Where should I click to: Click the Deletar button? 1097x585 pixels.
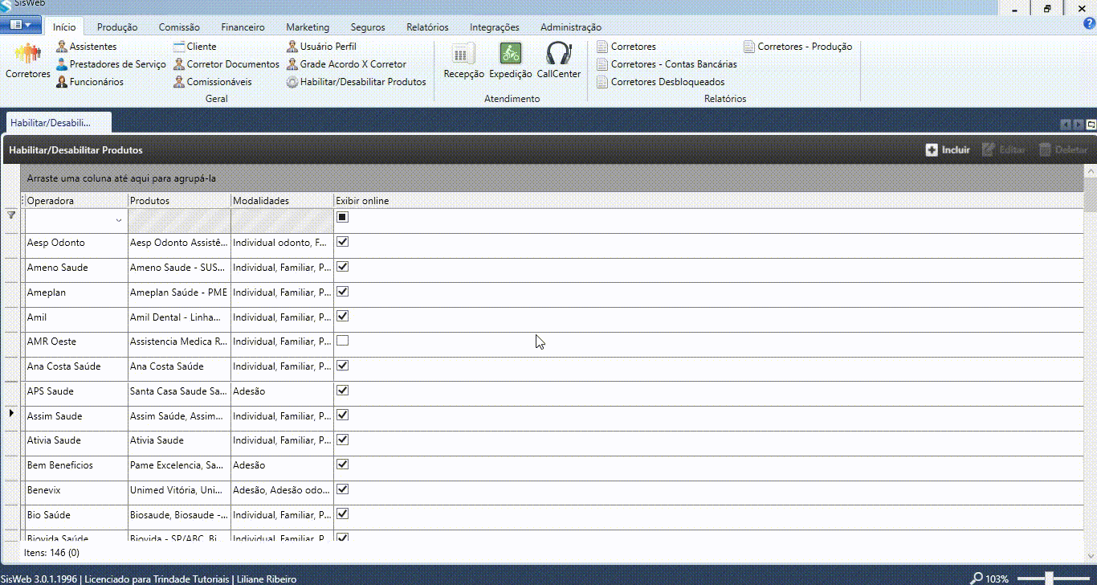[1062, 149]
